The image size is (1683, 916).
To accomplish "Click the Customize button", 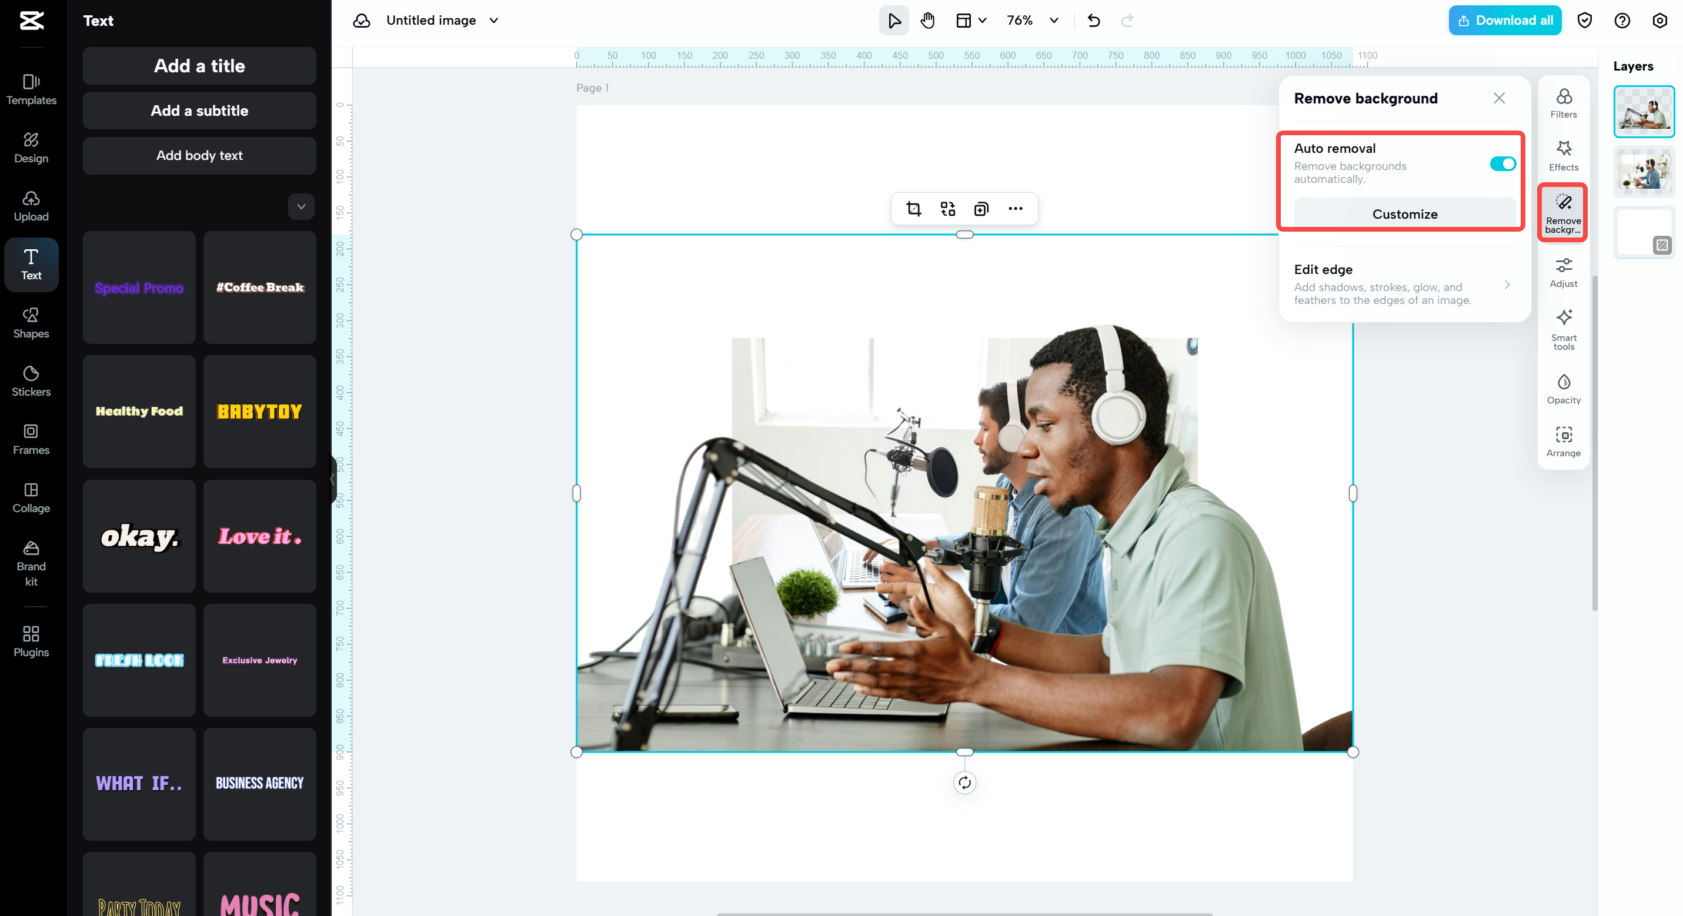I will [1404, 213].
